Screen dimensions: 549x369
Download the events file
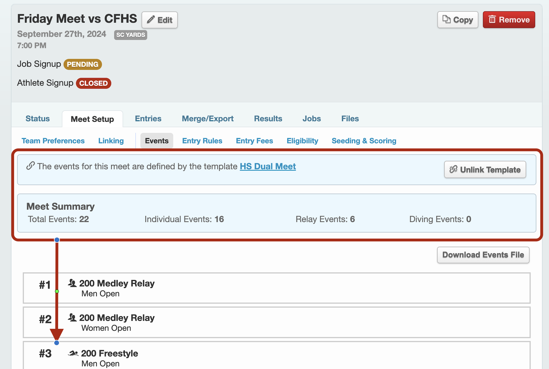coord(483,255)
